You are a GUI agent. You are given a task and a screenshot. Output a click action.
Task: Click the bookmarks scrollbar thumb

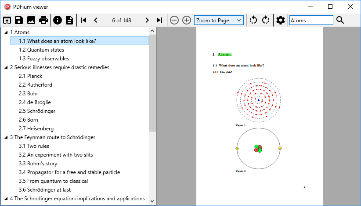(x=152, y=83)
